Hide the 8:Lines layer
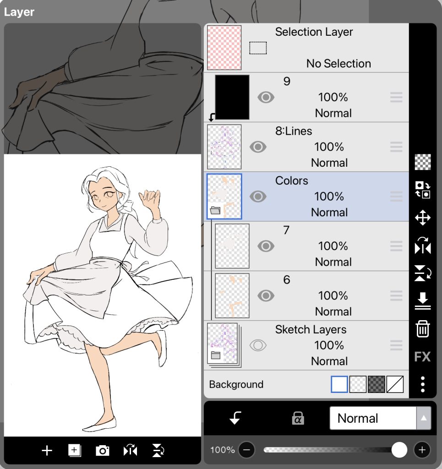 tap(258, 147)
